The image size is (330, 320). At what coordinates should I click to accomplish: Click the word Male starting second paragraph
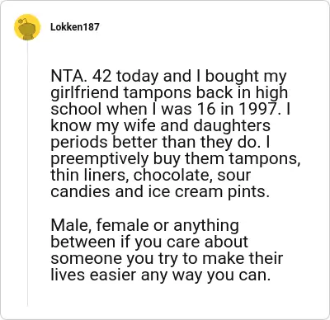pos(70,225)
